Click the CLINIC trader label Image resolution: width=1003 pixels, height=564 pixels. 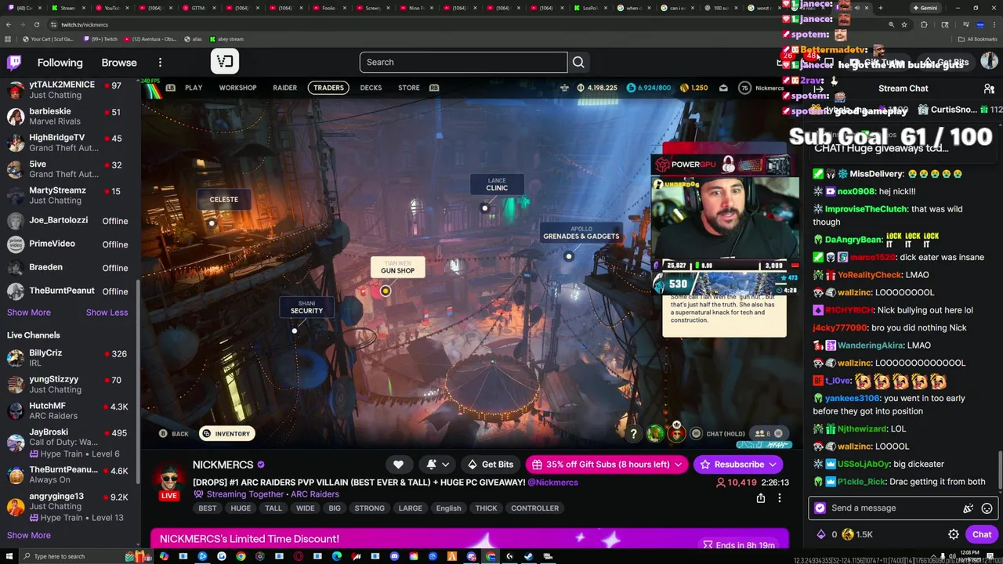click(497, 184)
